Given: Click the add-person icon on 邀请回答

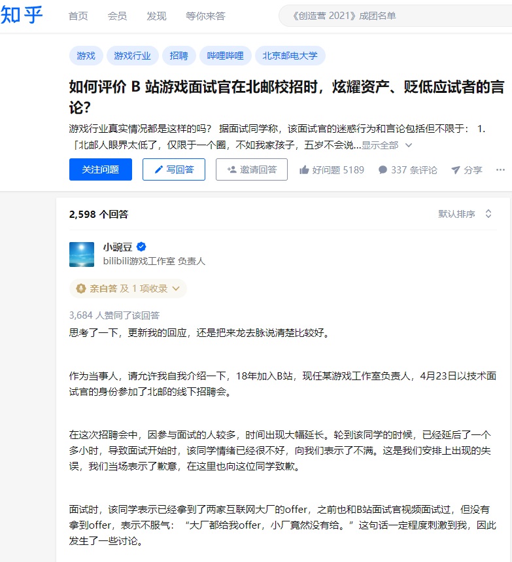Looking at the screenshot, I should click(x=232, y=169).
